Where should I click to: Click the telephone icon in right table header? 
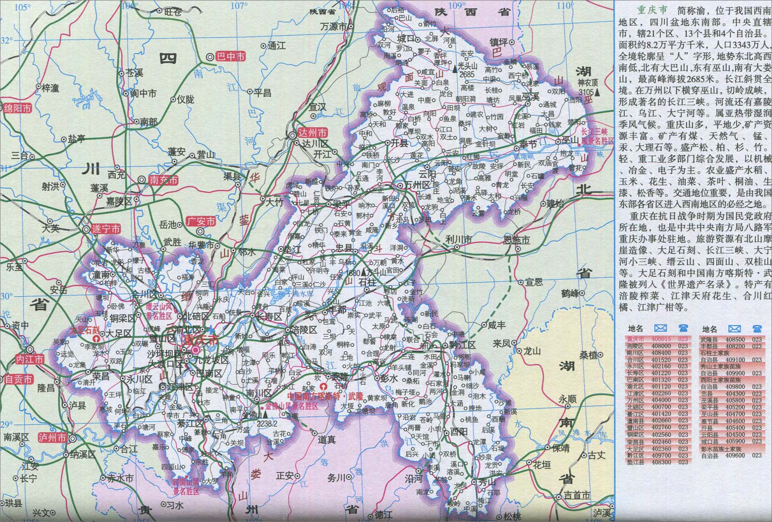pos(757,328)
